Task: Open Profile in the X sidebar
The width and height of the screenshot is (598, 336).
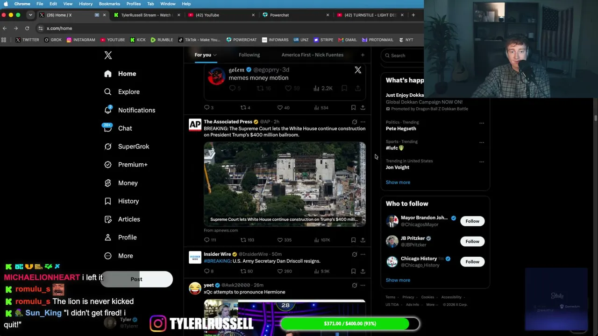Action: click(x=121, y=238)
